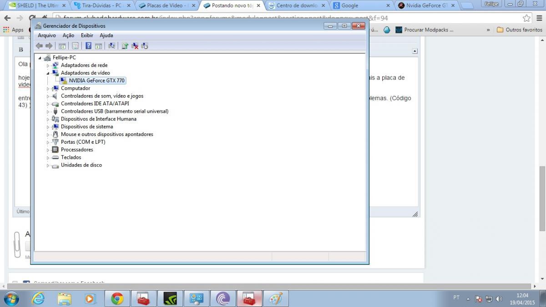The image size is (546, 307).
Task: Open the Ajuda menu
Action: click(x=106, y=35)
